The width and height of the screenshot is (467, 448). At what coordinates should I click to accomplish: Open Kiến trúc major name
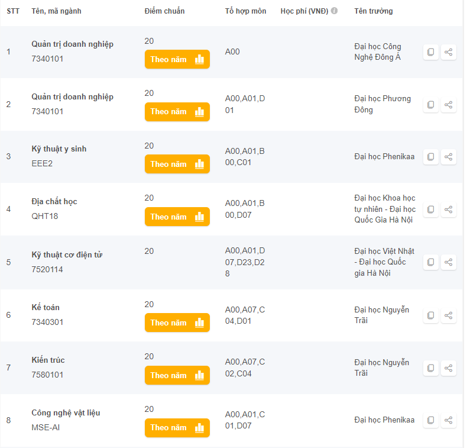48,360
